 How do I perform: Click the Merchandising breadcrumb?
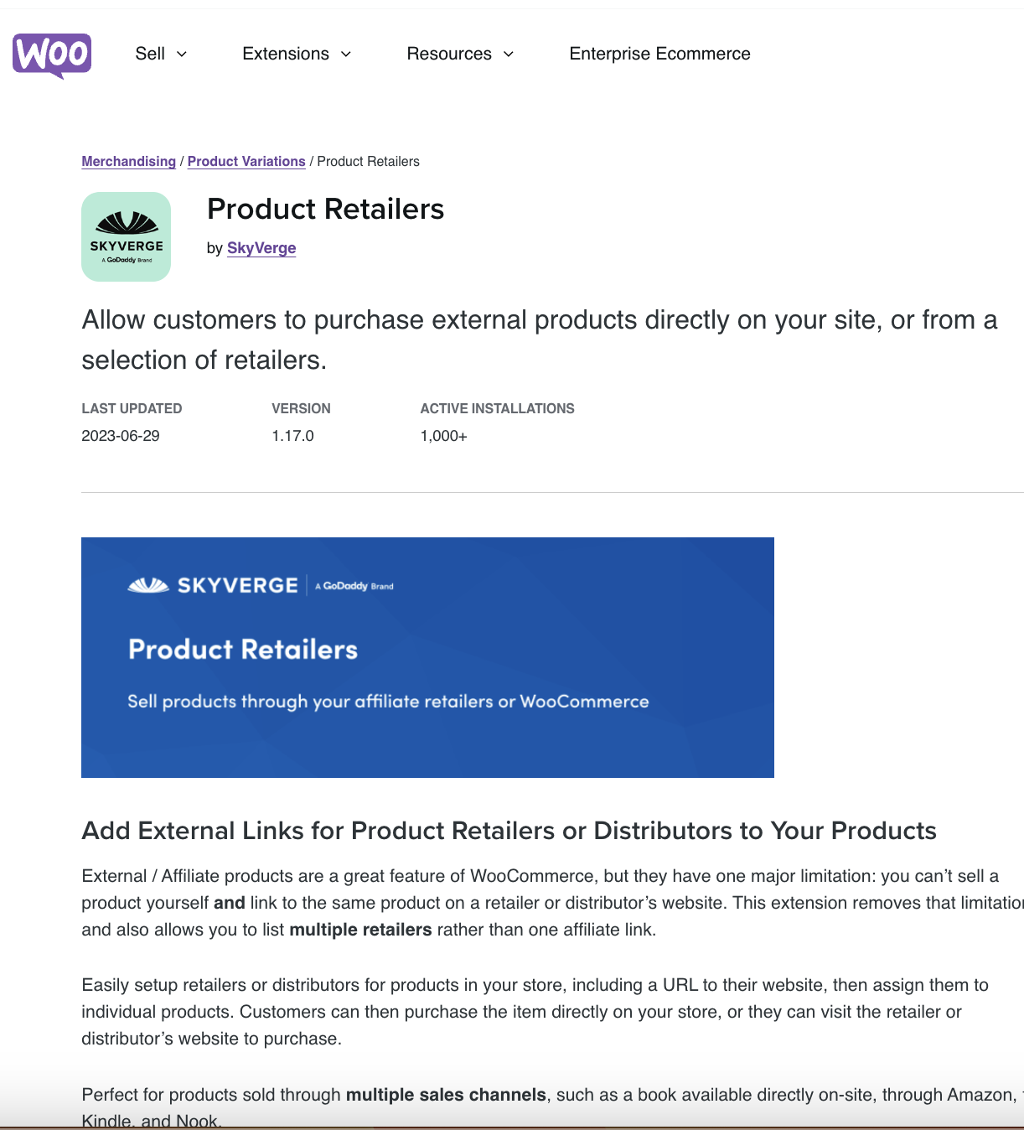click(128, 161)
